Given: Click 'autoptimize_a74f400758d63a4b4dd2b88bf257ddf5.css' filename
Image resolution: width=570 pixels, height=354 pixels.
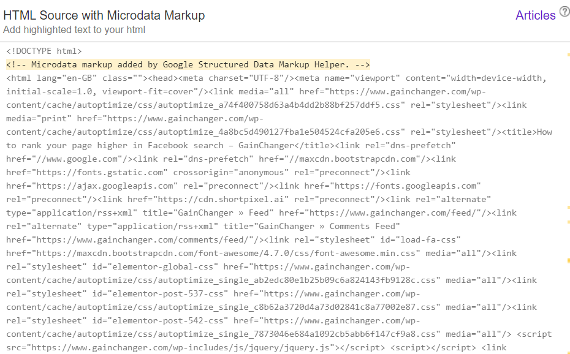Looking at the screenshot, I should tap(279, 105).
